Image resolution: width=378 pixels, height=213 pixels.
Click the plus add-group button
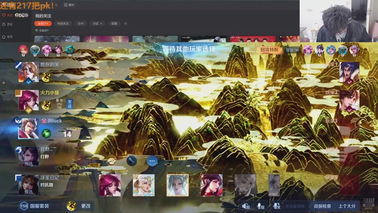click(125, 23)
